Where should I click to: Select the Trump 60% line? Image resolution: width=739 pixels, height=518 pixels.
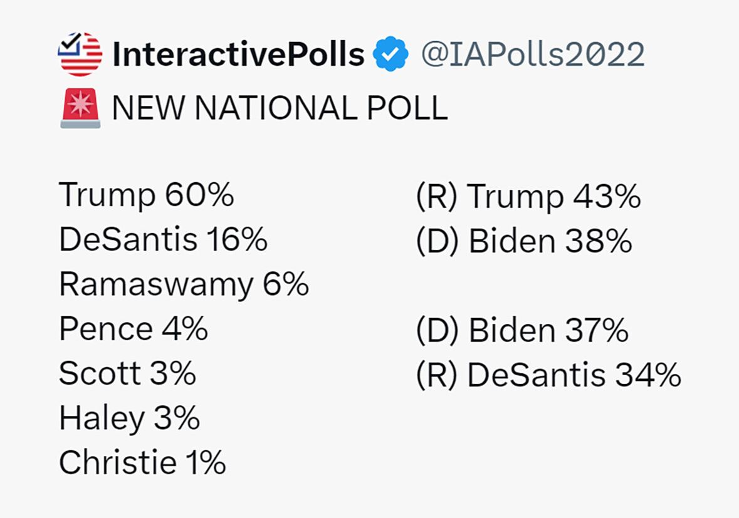(x=147, y=195)
